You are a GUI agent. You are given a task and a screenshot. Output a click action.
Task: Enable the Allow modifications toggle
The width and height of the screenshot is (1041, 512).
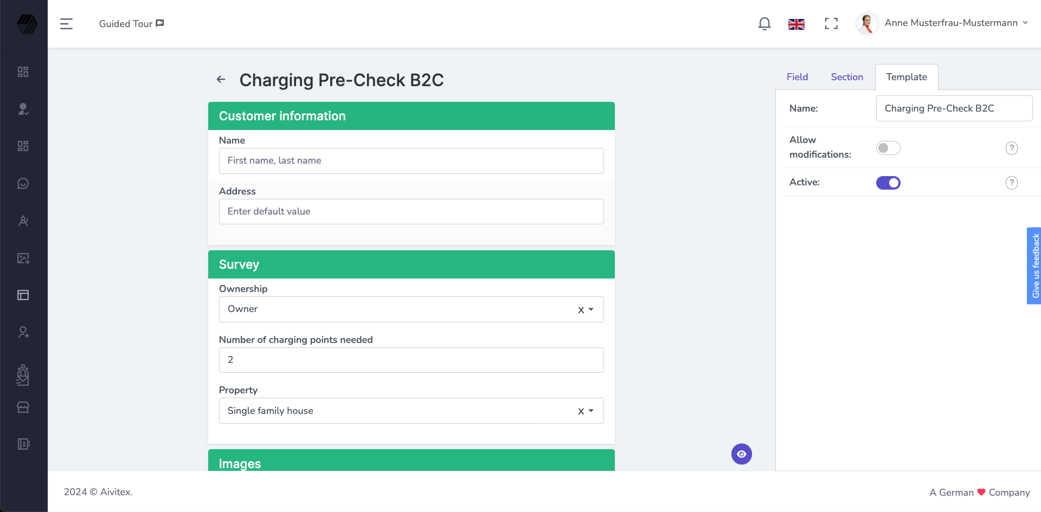[888, 147]
